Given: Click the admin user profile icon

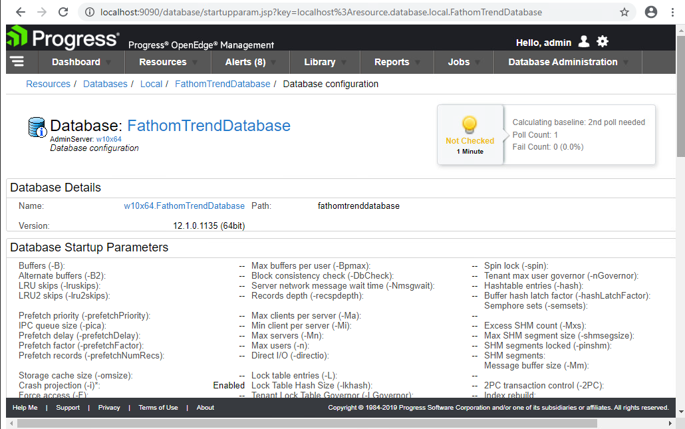Looking at the screenshot, I should [584, 41].
